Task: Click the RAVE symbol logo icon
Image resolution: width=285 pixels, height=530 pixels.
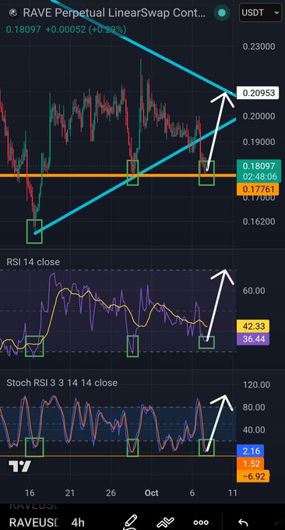Action: [13, 13]
